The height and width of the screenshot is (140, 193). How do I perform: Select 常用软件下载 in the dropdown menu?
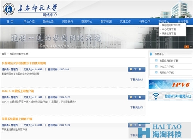pos(169,34)
